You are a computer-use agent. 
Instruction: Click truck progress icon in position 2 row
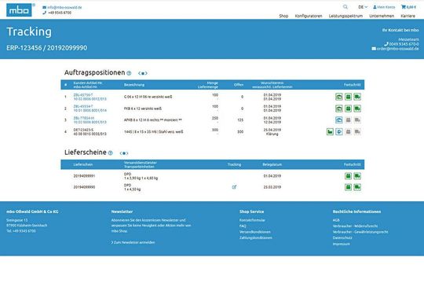point(357,108)
